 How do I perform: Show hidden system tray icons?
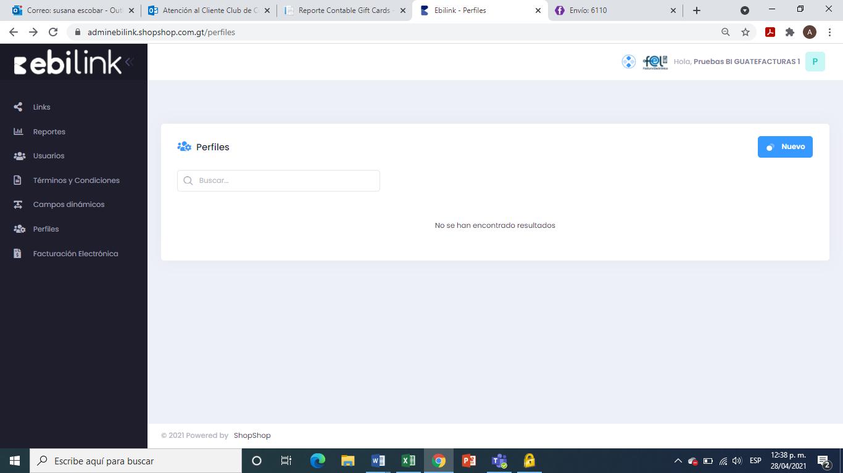[678, 461]
